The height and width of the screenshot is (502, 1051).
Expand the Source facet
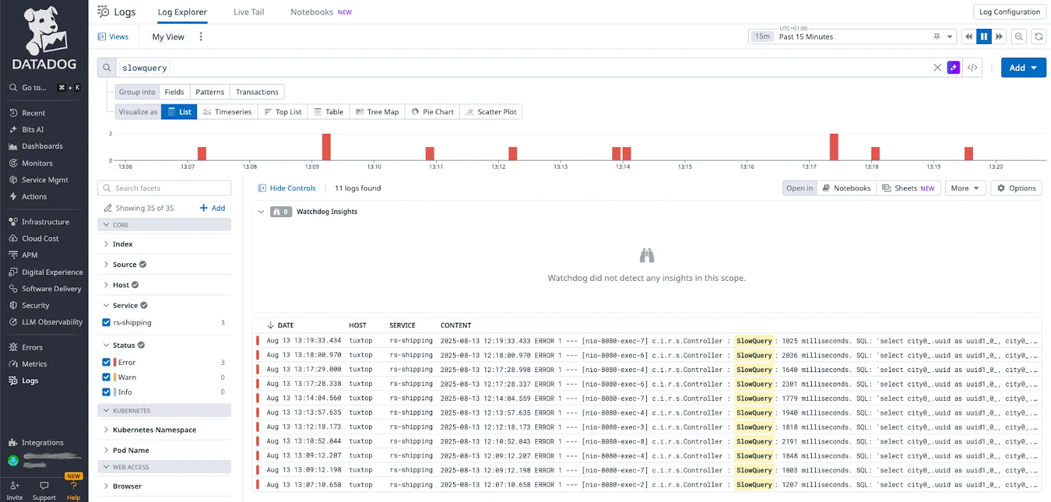click(x=124, y=264)
